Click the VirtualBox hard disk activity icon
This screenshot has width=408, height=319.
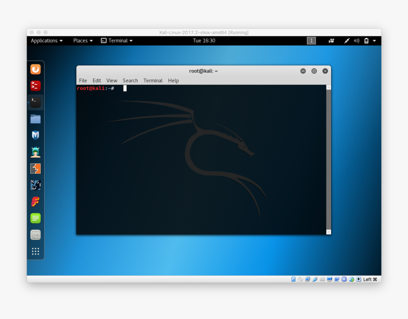pyautogui.click(x=293, y=279)
